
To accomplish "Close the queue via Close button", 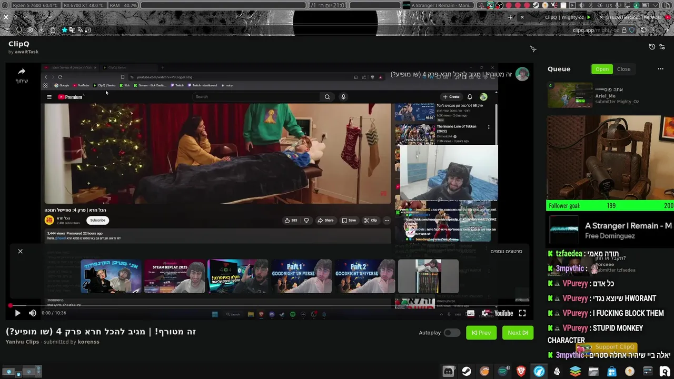I will [x=623, y=69].
